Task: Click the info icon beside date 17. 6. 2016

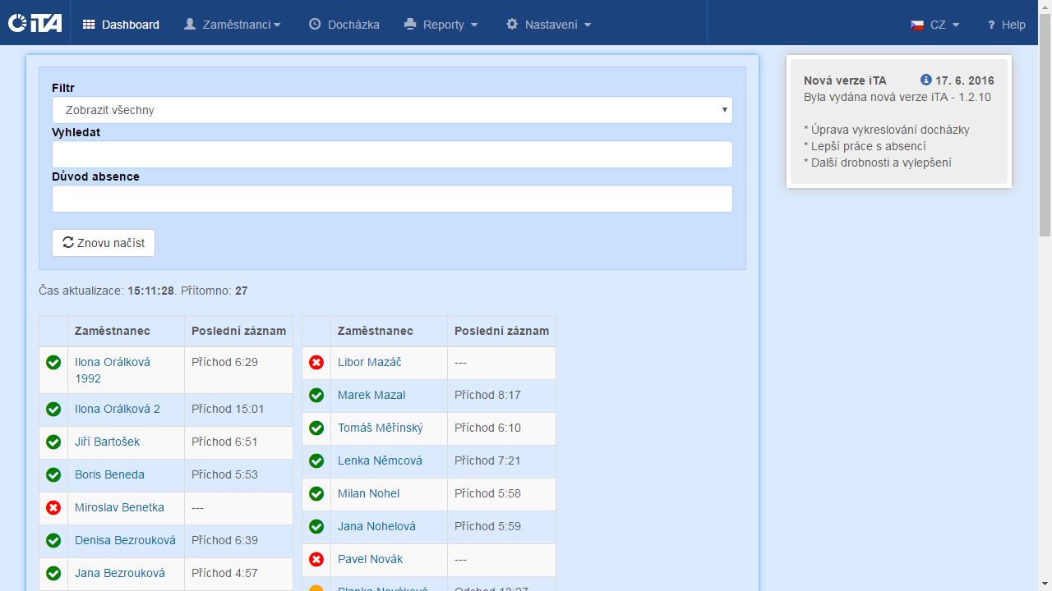Action: (x=926, y=80)
